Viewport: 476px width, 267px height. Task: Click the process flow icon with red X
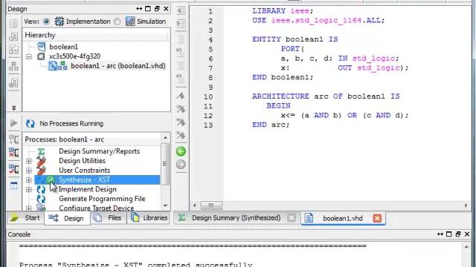(x=13, y=153)
